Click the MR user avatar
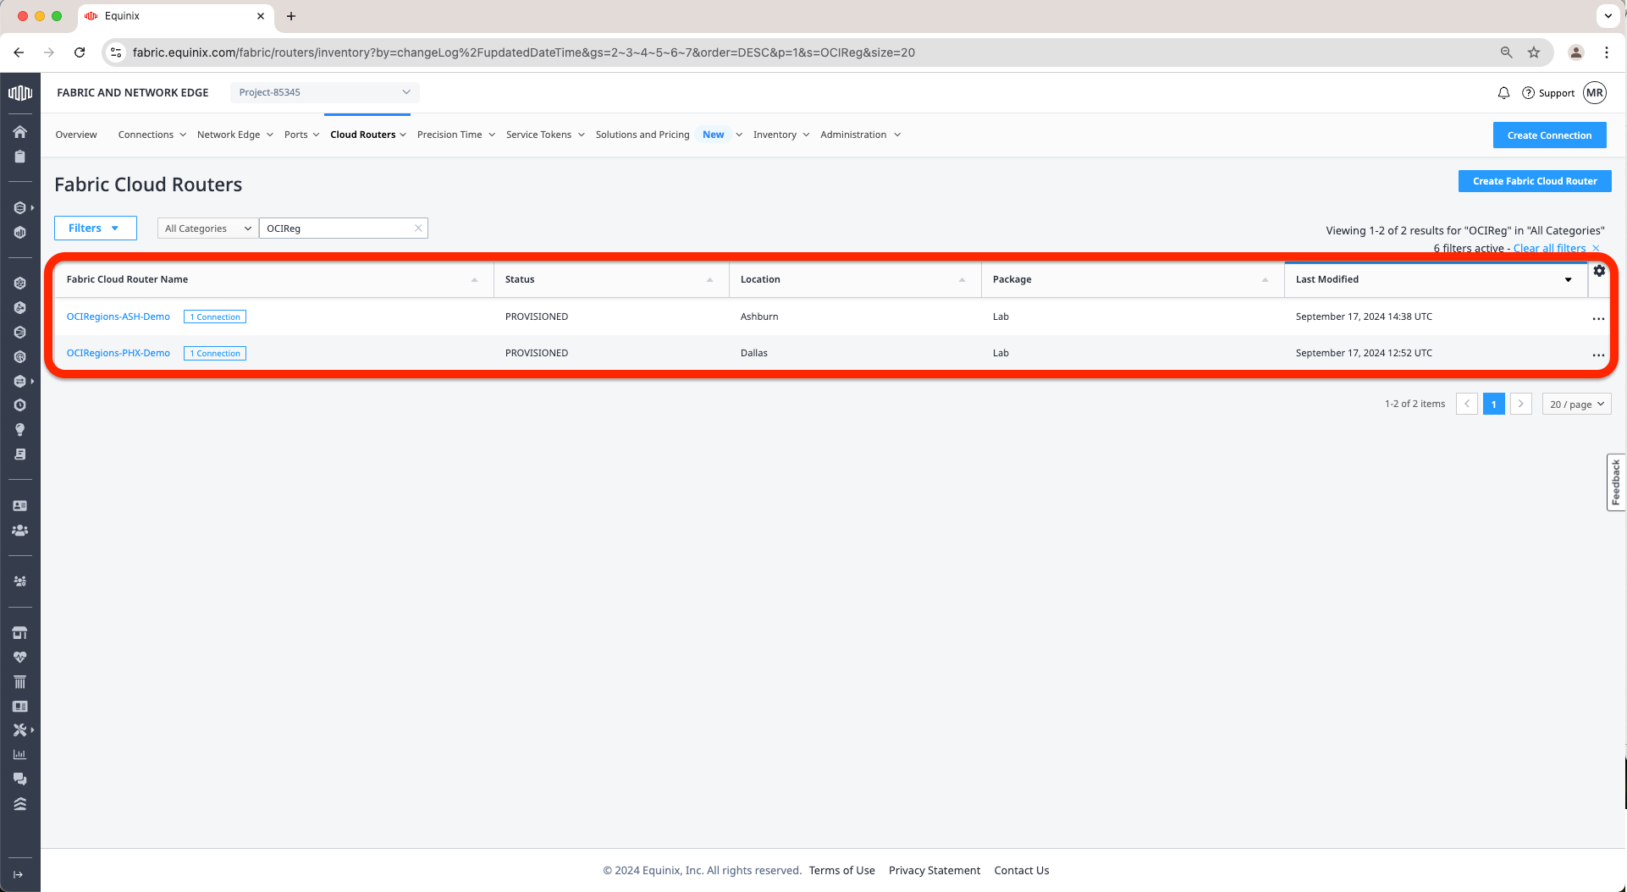 point(1595,93)
